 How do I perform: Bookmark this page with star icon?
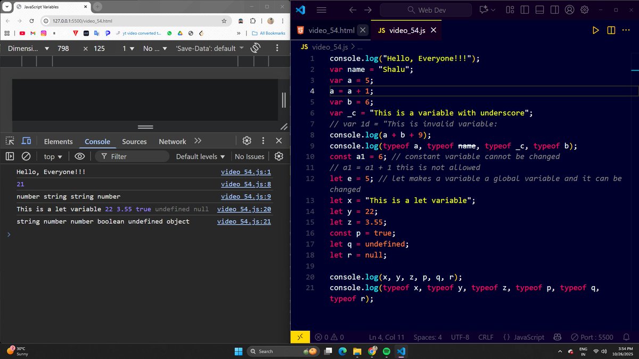click(224, 21)
